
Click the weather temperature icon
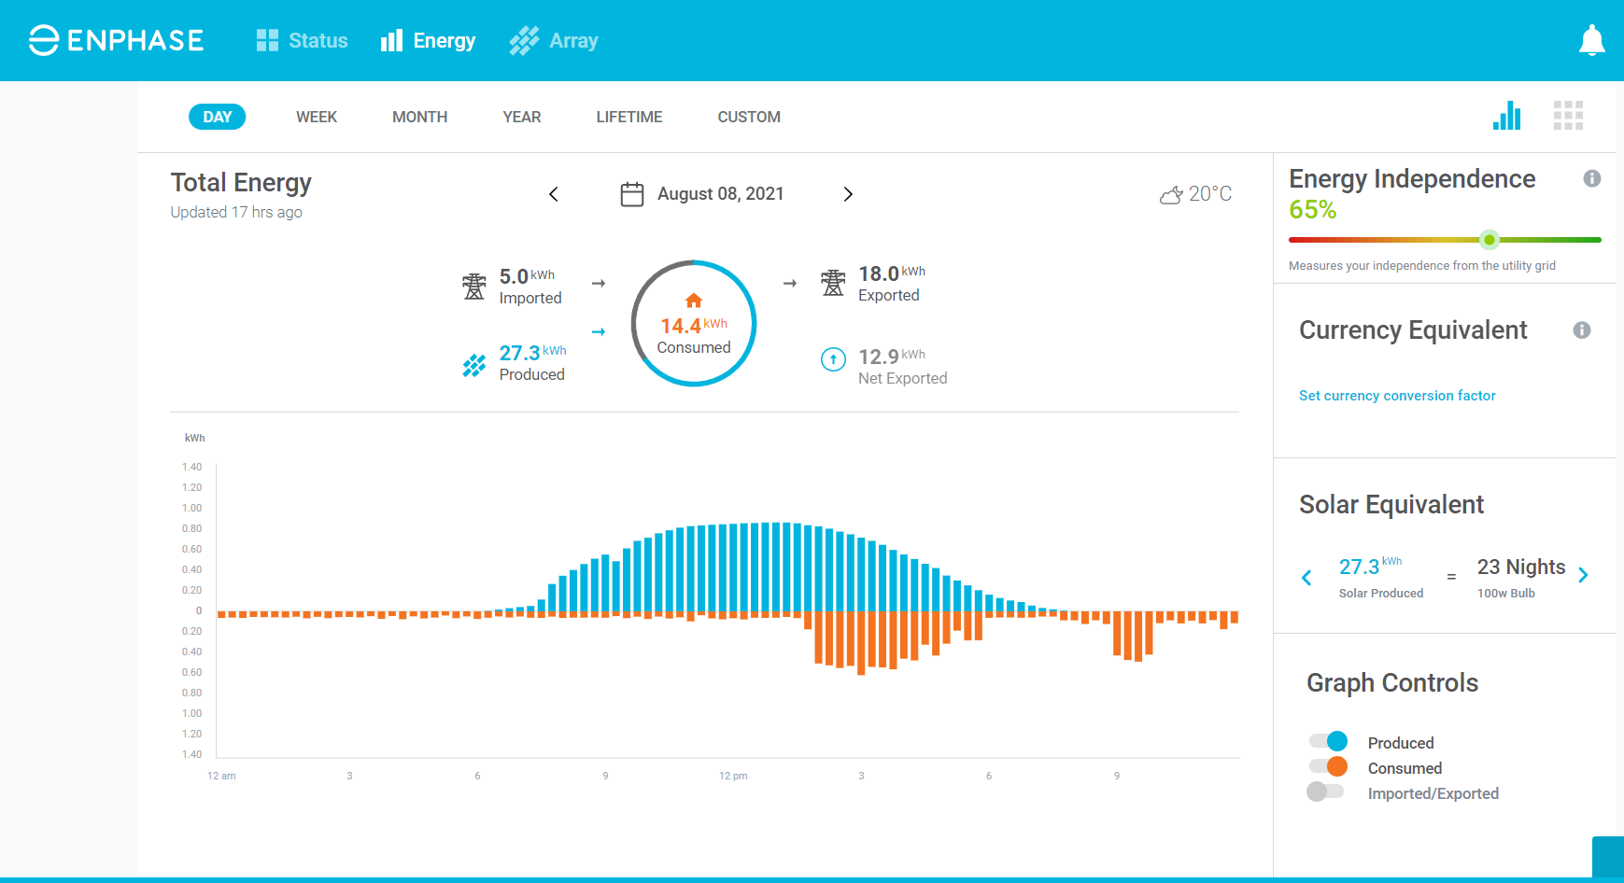[1171, 195]
